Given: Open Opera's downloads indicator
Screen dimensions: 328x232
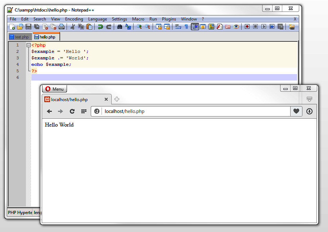Looking at the screenshot, I should click(x=309, y=111).
